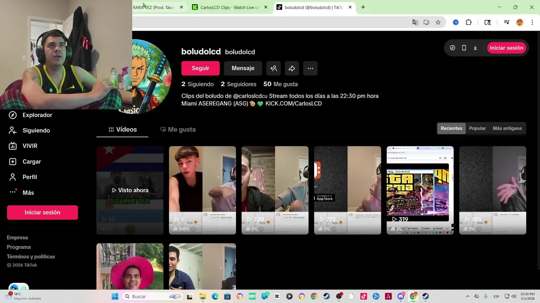Open the Chrome profile avatar

point(520,22)
